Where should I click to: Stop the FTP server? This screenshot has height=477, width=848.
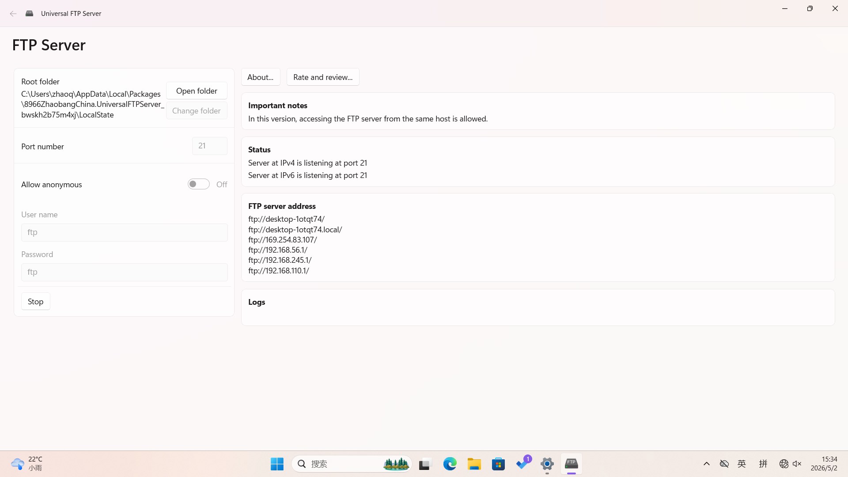(36, 302)
